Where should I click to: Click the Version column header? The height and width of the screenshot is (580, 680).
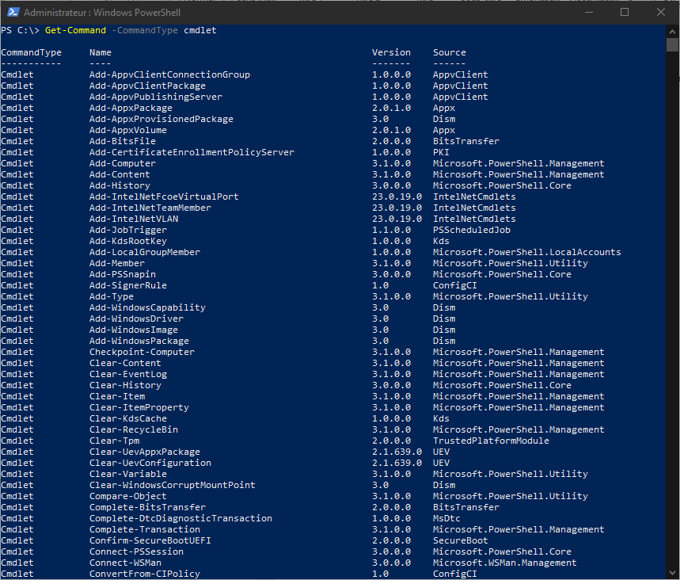click(391, 52)
